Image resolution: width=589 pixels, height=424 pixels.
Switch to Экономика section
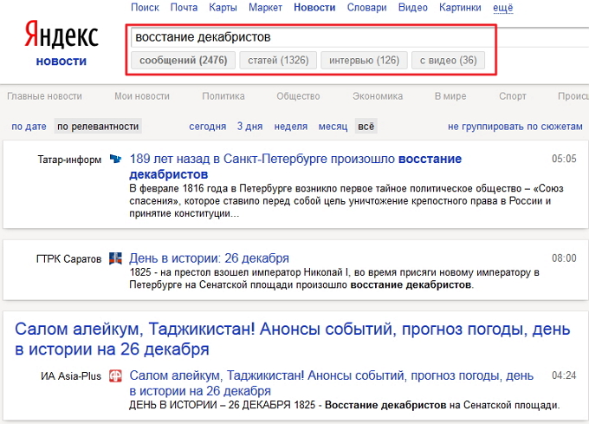[378, 96]
